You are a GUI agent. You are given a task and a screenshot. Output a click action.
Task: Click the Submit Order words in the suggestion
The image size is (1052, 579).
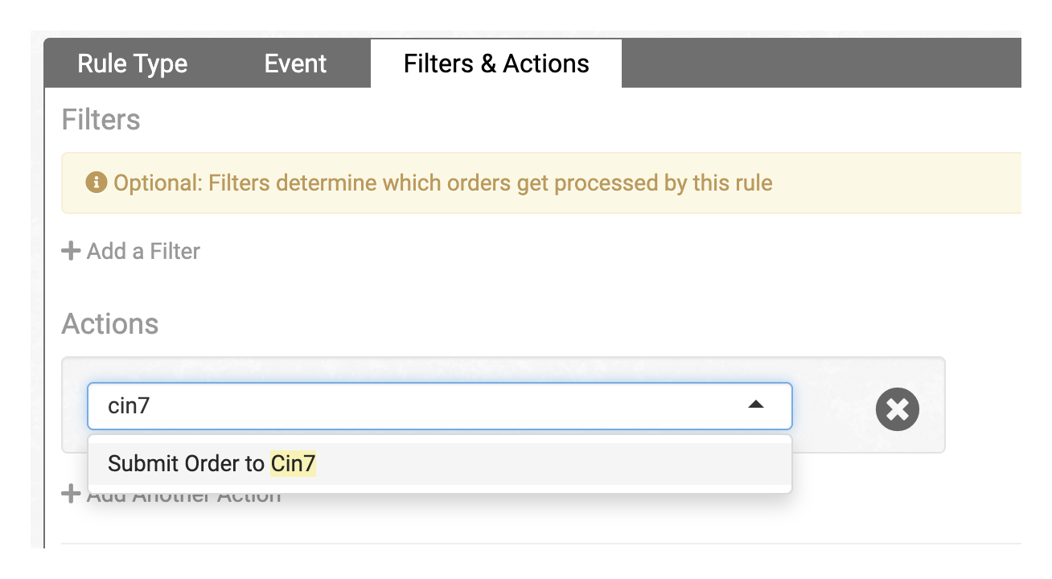(x=165, y=463)
